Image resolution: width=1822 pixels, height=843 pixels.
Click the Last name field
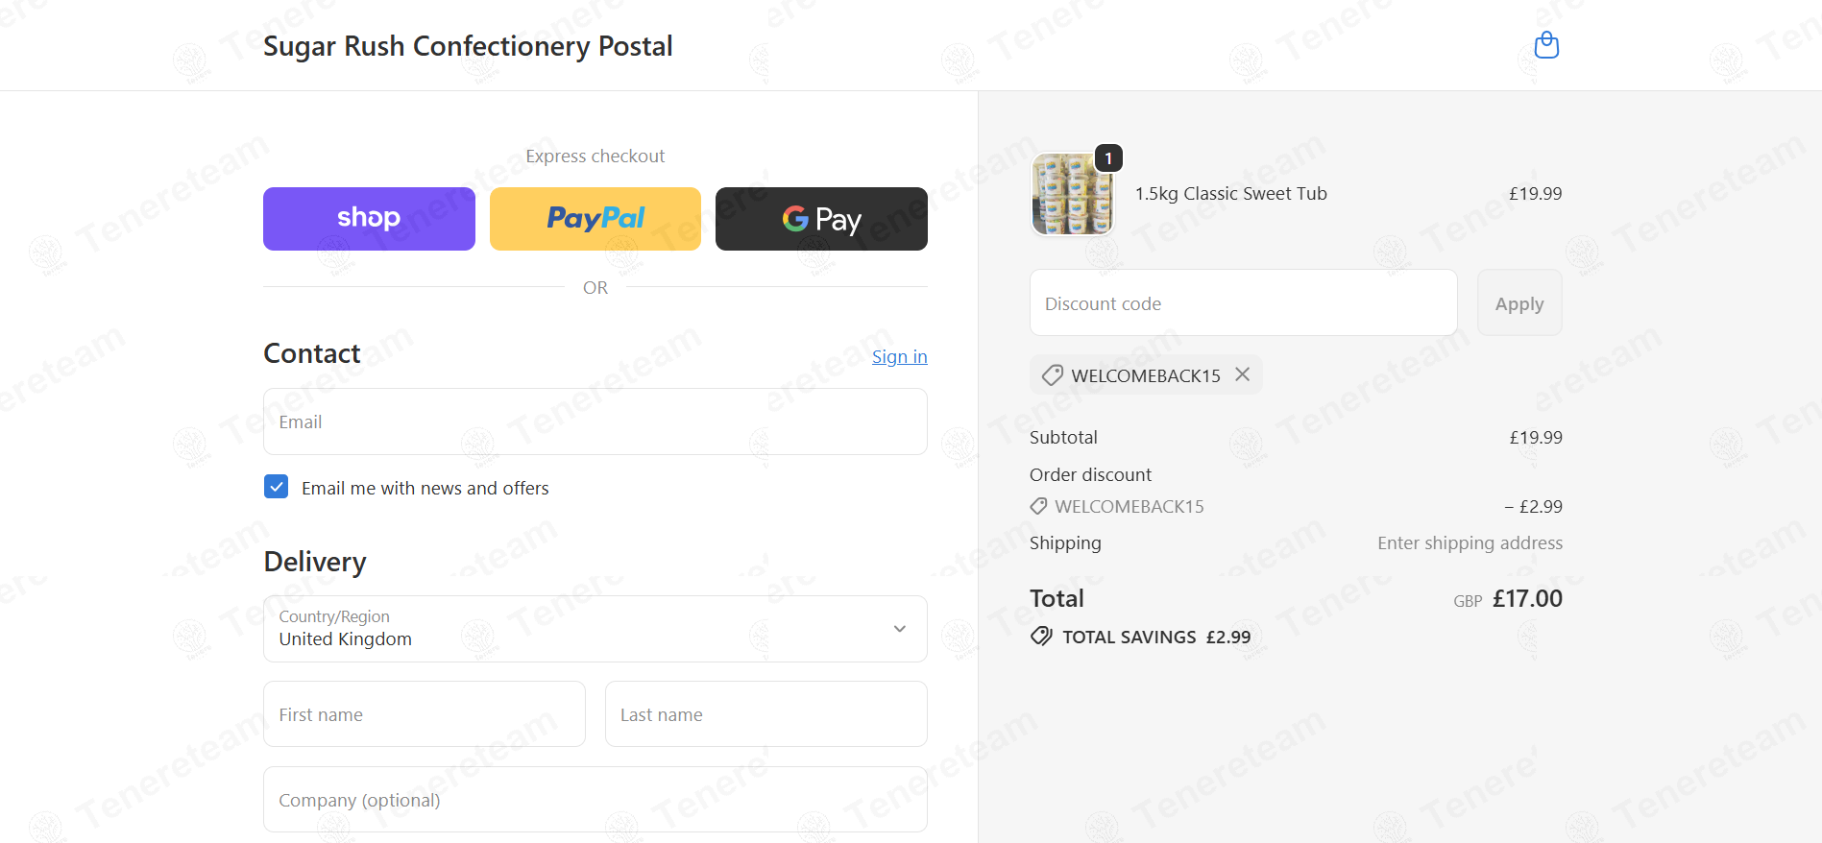765,714
